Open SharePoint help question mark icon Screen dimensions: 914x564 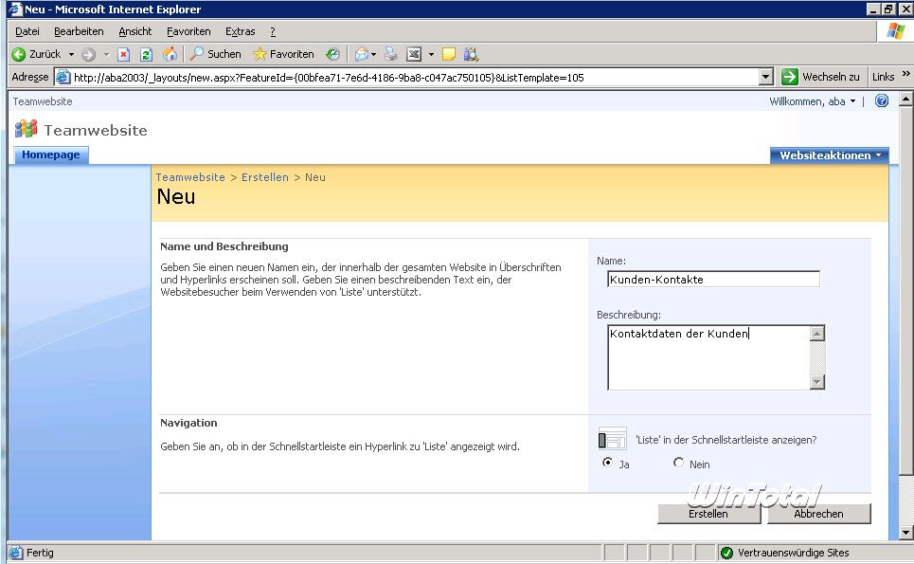[882, 101]
